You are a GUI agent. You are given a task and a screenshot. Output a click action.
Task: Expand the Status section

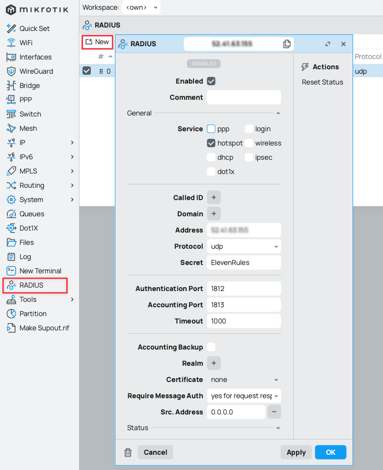coord(278,428)
